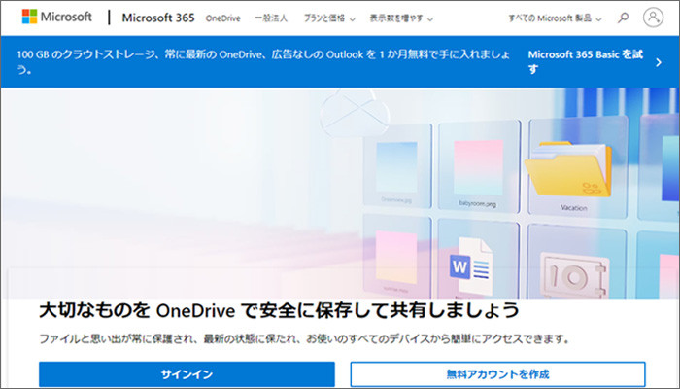Click the 無料アカウントを作成 button

(497, 373)
